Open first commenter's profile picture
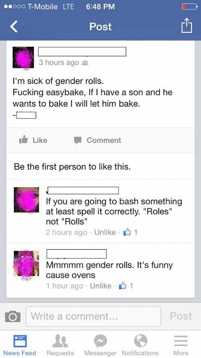201x358 pixels. pos(27,200)
